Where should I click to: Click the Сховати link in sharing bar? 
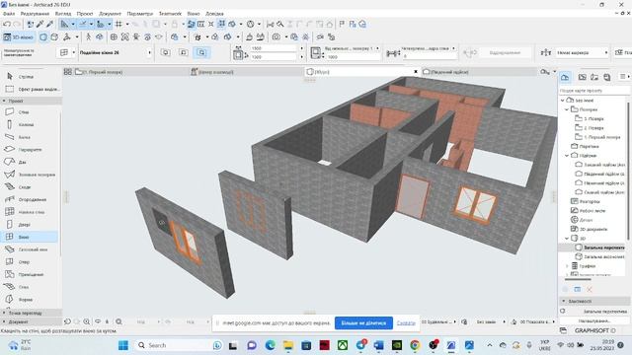(406, 323)
